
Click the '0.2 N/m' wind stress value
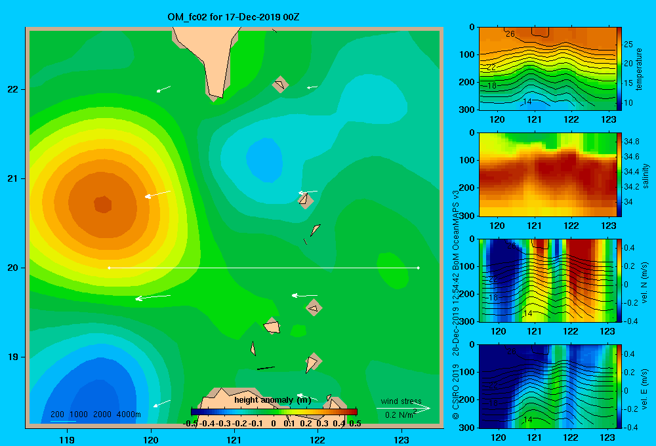(400, 415)
